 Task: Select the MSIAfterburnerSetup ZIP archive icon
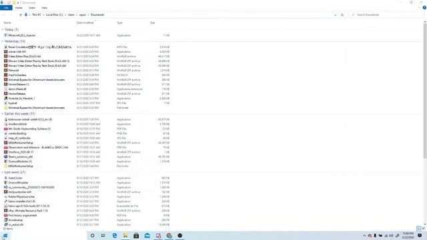point(6,143)
